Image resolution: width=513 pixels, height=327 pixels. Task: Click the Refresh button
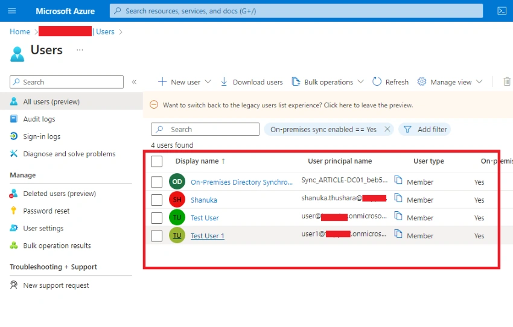390,82
